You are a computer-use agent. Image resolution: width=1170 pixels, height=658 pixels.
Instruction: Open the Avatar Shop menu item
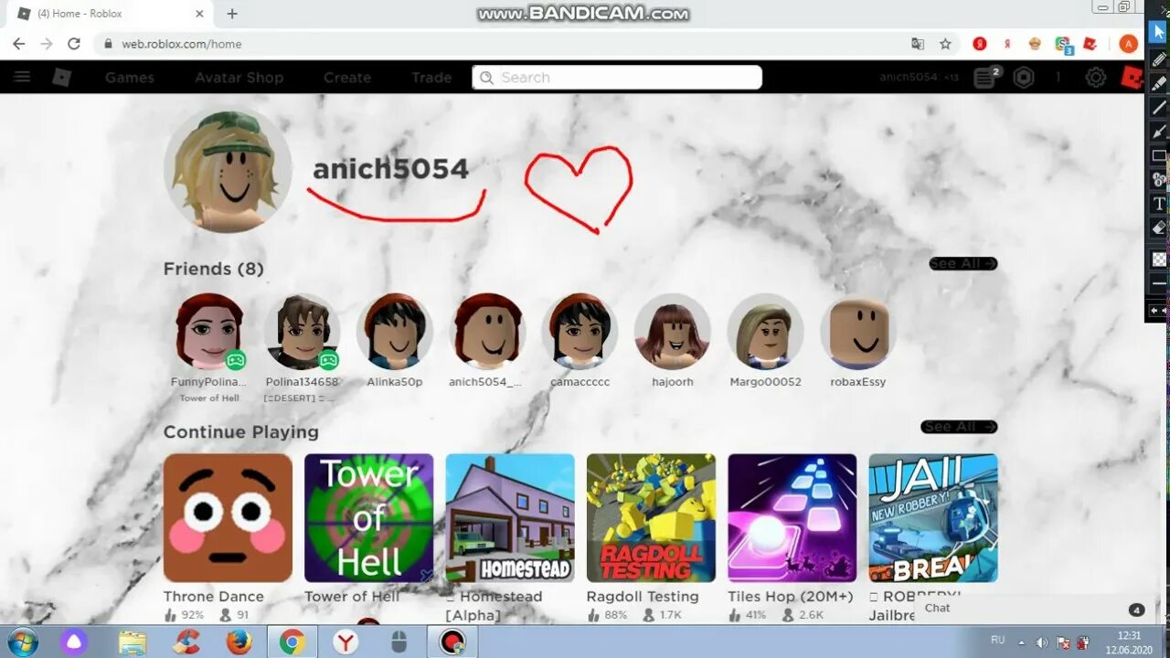pyautogui.click(x=239, y=78)
